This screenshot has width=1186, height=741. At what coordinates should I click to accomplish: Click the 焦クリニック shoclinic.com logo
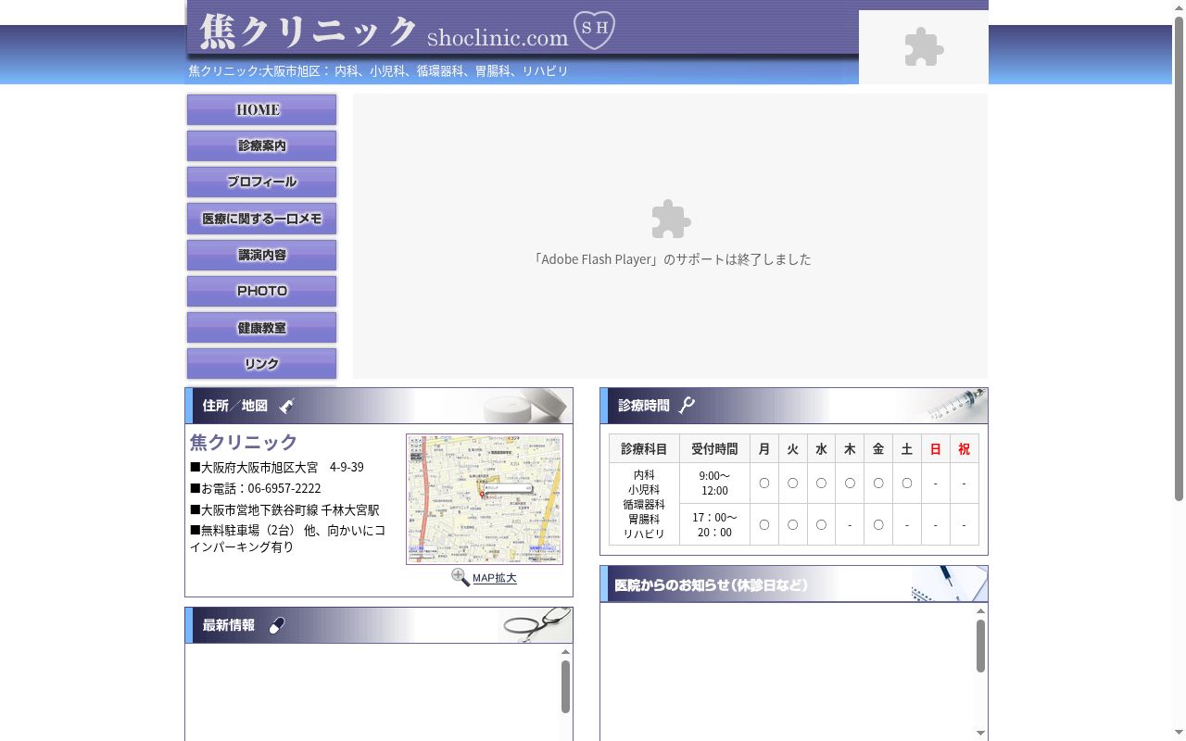[x=408, y=31]
